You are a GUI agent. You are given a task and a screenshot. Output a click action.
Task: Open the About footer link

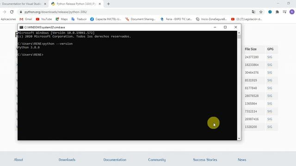coord(18,160)
